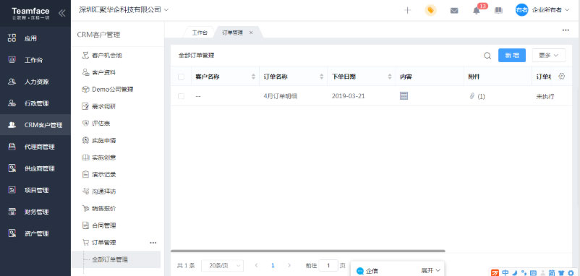Collapse the Teamface sidebar with double-chevron
Viewport: 580px width, 276px height.
point(61,13)
